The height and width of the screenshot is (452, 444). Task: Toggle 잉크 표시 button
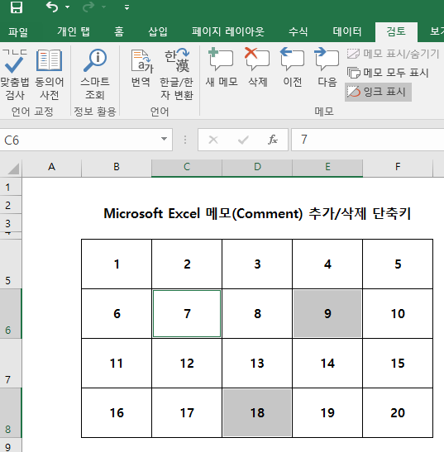[378, 92]
